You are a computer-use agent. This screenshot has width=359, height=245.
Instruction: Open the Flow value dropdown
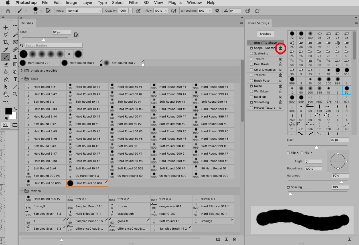click(165, 11)
